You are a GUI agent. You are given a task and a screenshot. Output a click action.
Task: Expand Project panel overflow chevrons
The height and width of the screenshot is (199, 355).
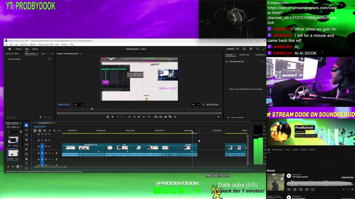pyautogui.click(x=21, y=123)
